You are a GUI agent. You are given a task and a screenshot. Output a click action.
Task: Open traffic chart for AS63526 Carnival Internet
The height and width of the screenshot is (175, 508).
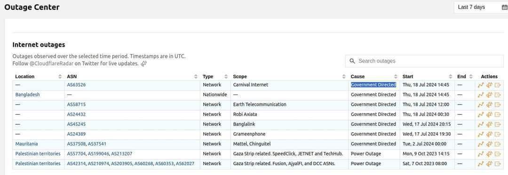tap(480, 85)
